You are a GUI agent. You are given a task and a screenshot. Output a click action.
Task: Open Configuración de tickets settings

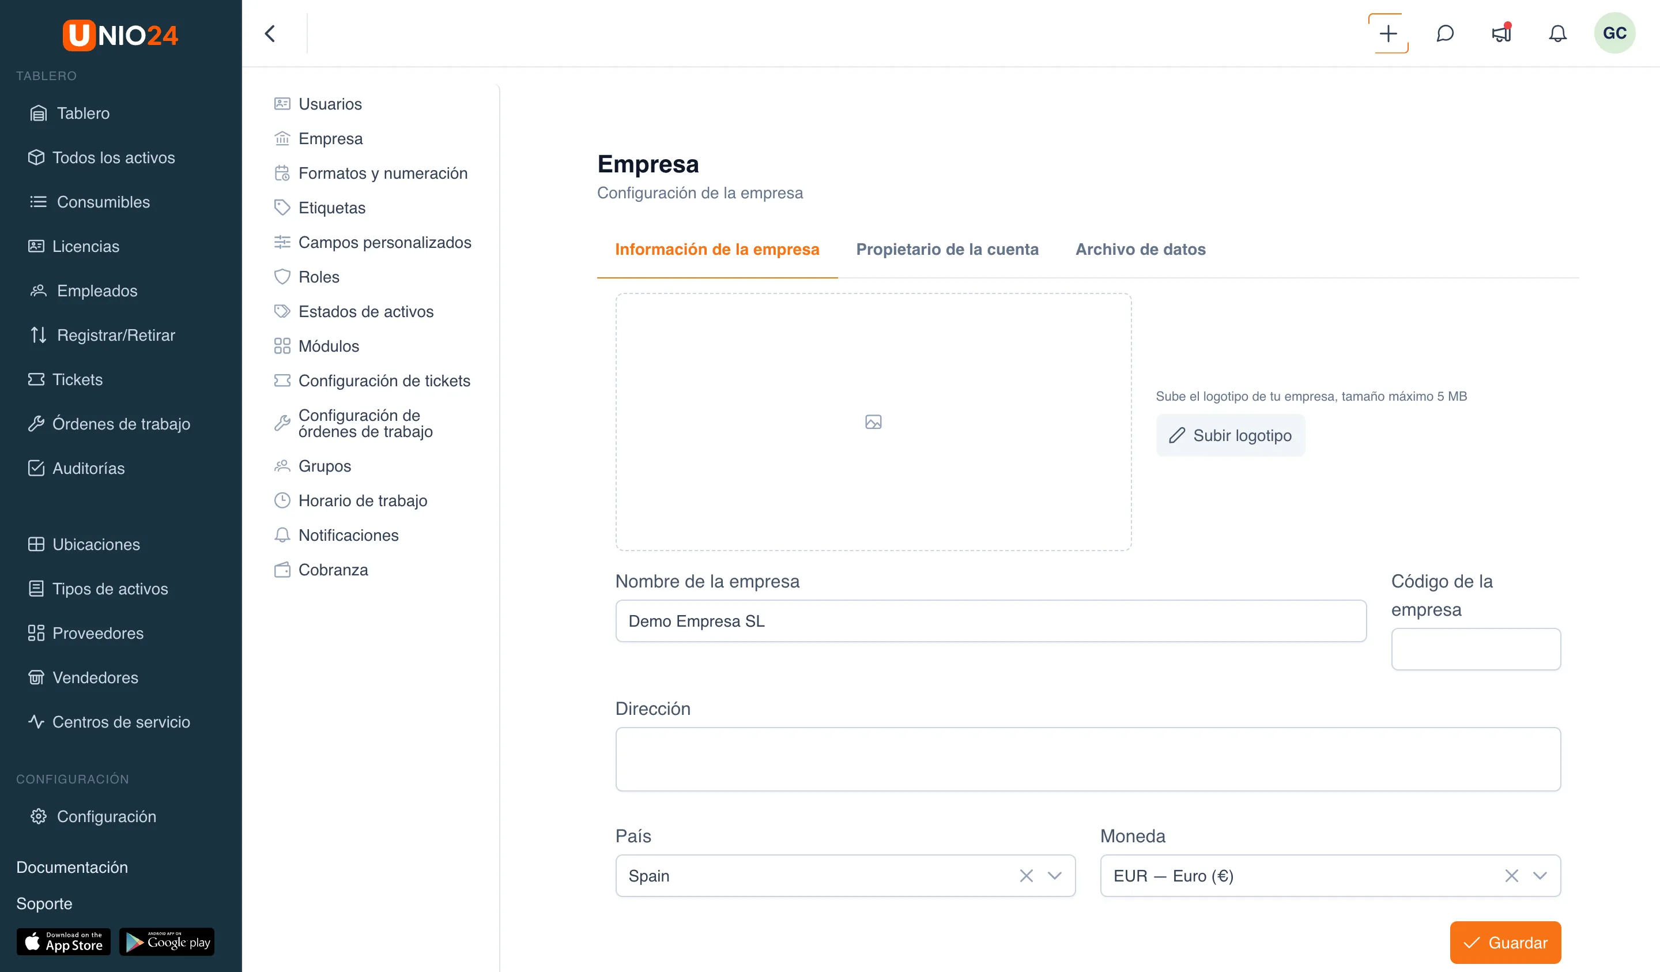point(372,381)
